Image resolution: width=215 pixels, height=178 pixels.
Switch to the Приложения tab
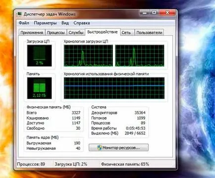coord(32,33)
